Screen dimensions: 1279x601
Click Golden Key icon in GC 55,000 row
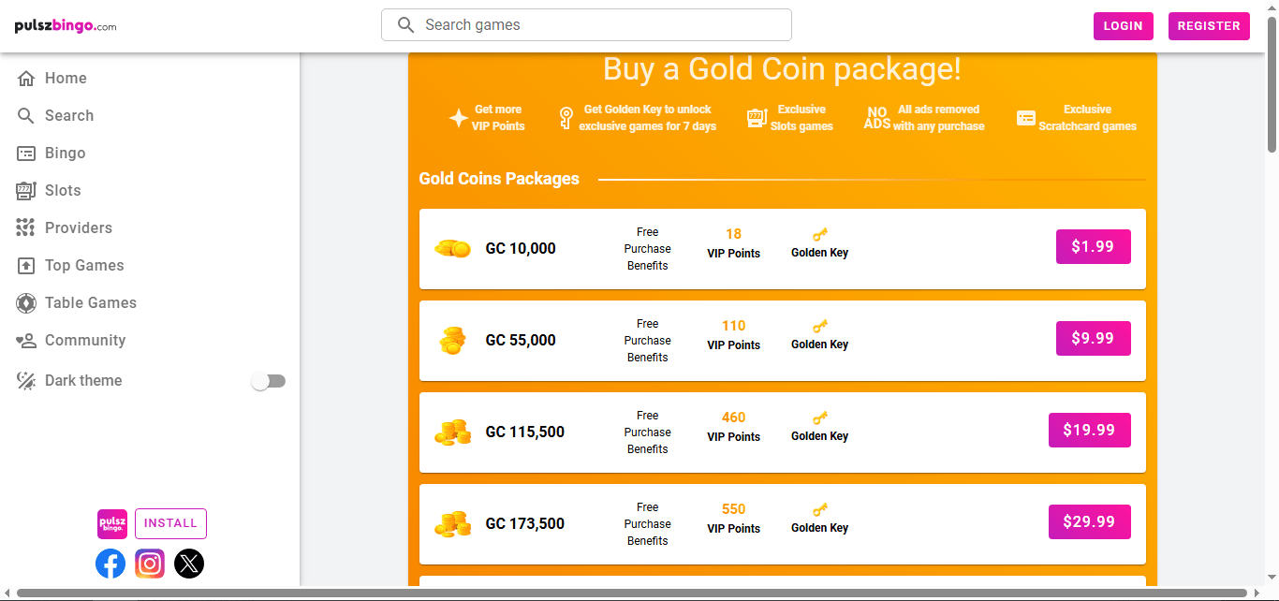point(820,327)
